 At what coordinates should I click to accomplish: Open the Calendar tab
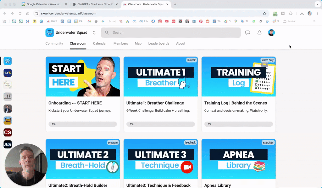click(x=100, y=43)
